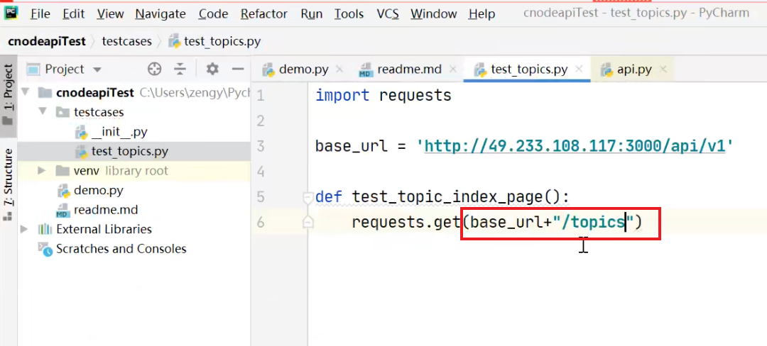Switch to the demo.py editor tab
This screenshot has width=767, height=346.
point(303,69)
